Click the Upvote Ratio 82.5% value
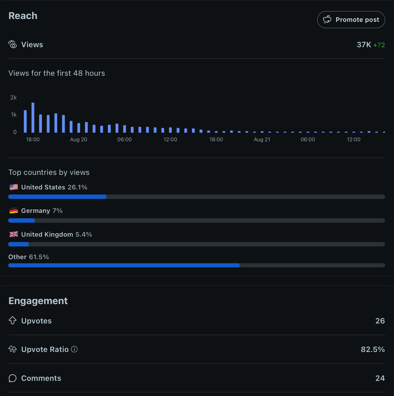Screen dimensions: 394x396 pyautogui.click(x=372, y=349)
